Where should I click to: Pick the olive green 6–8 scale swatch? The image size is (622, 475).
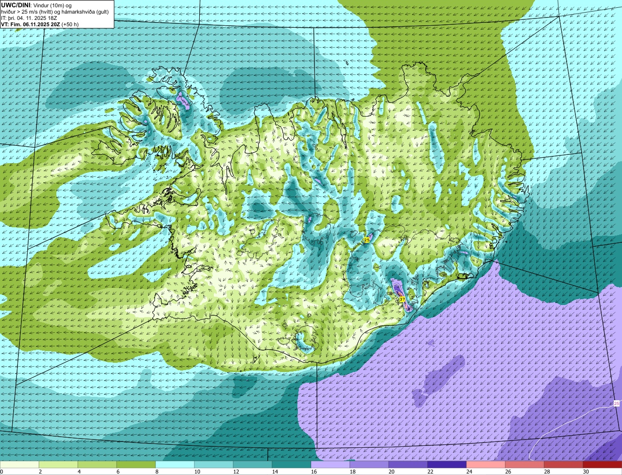(136, 465)
